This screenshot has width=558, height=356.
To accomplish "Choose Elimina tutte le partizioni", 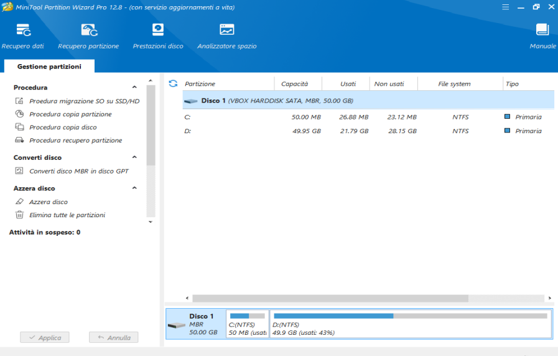I will pyautogui.click(x=67, y=215).
